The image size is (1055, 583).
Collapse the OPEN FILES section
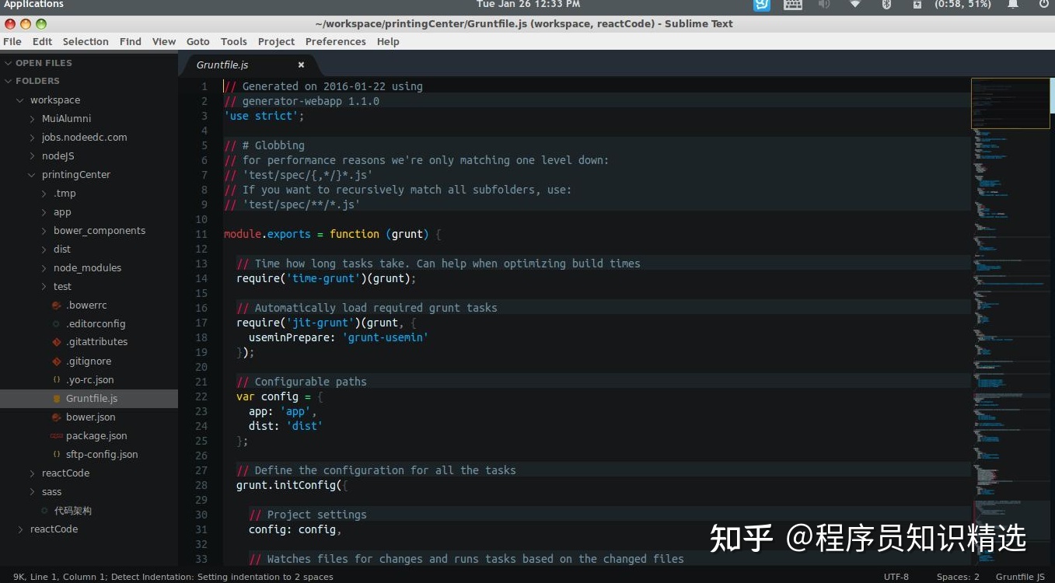[8, 63]
